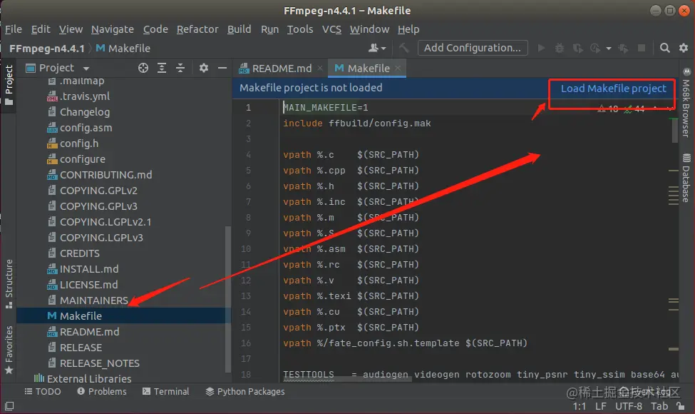Click Tab indent setting in status bar

click(x=659, y=406)
